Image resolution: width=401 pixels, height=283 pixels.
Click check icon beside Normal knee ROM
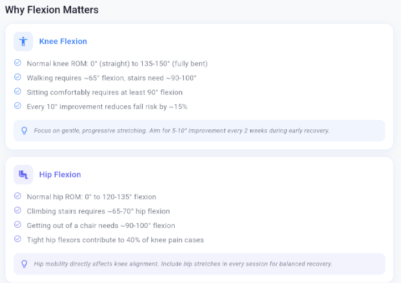pyautogui.click(x=18, y=63)
